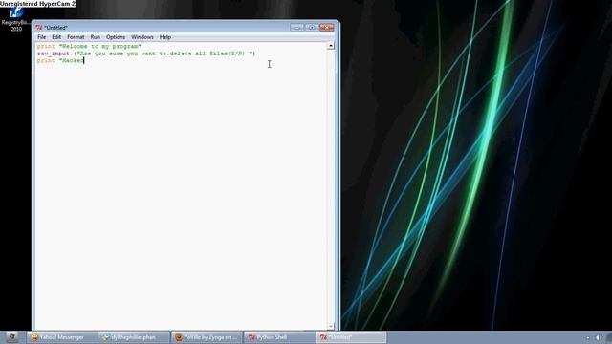
Task: Minimize the Untitled editor window
Action: coord(296,28)
